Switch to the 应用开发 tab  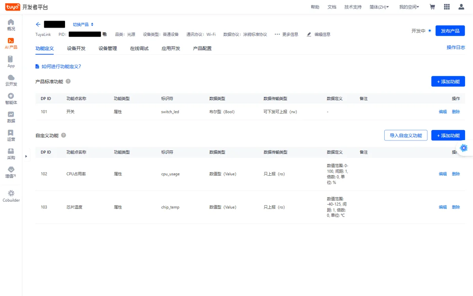[171, 49]
